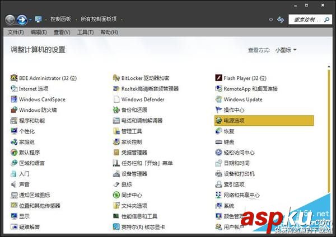The image size is (336, 237).
Task: Go forward with the blue Forward arrow
Action: (x=22, y=20)
